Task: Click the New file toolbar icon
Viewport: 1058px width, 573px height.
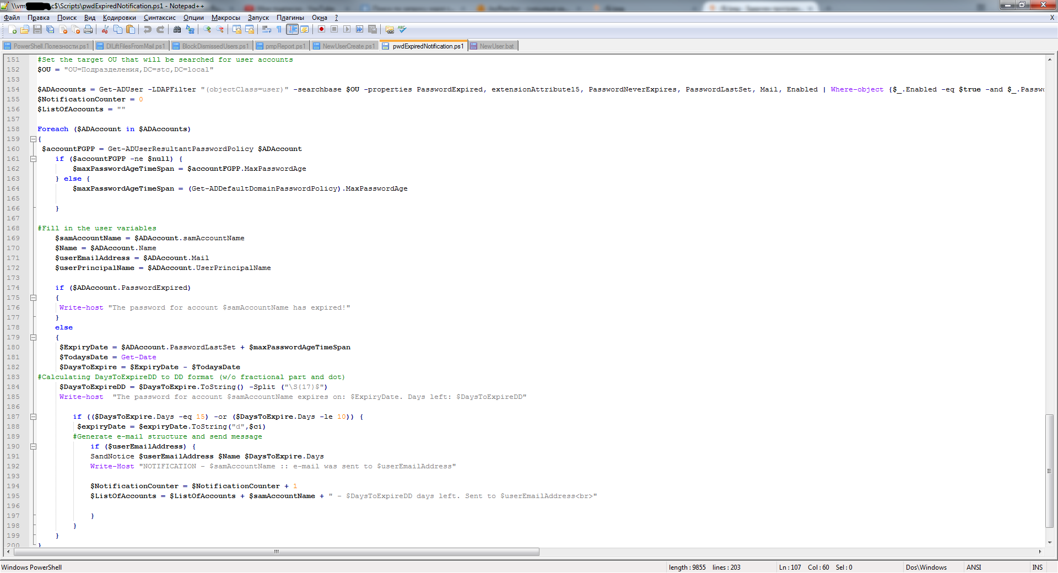Action: point(12,30)
